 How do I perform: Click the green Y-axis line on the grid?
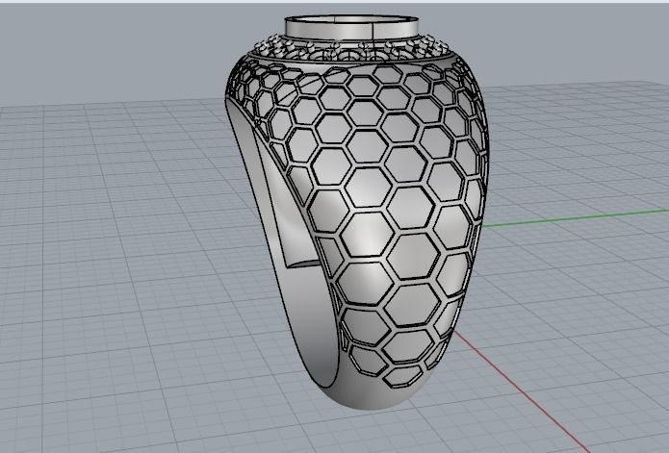coord(575,218)
